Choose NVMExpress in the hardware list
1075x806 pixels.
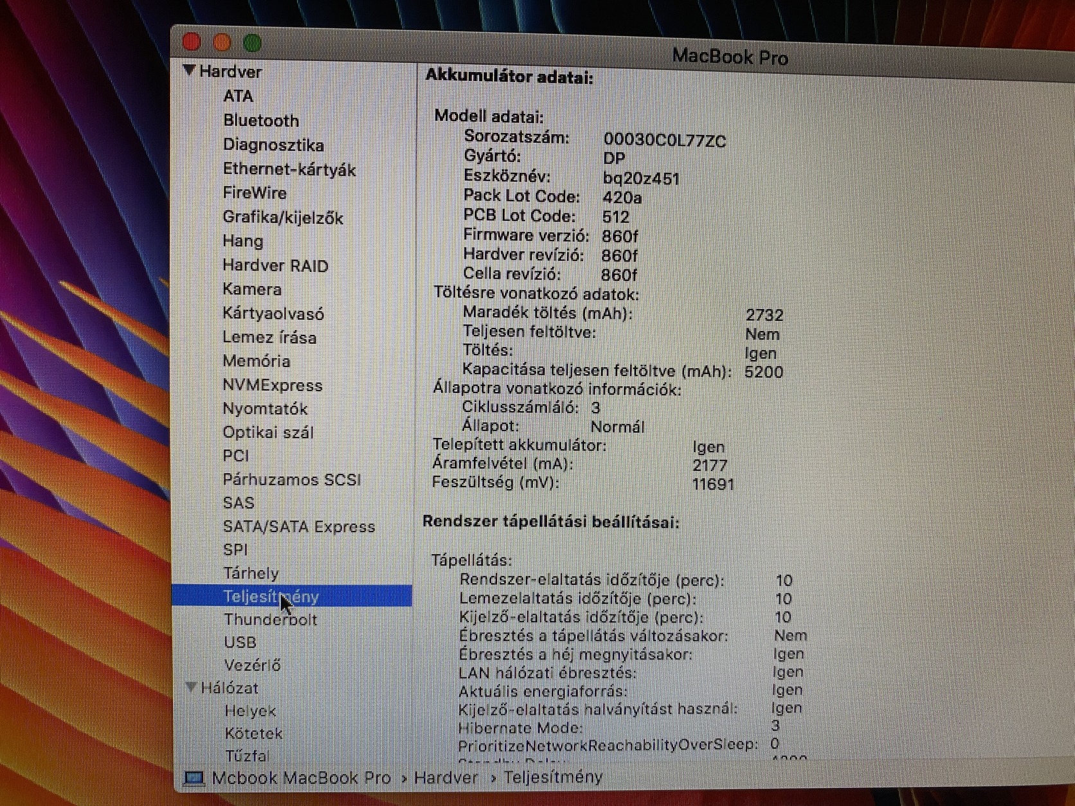pyautogui.click(x=273, y=385)
